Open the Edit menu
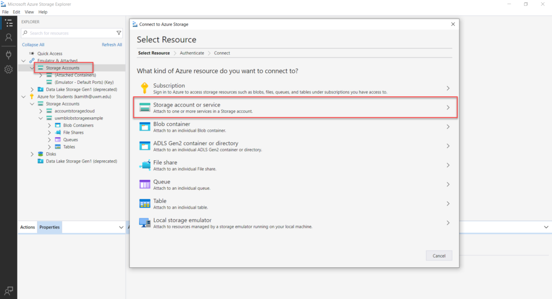Image resolution: width=552 pixels, height=299 pixels. pos(17,12)
